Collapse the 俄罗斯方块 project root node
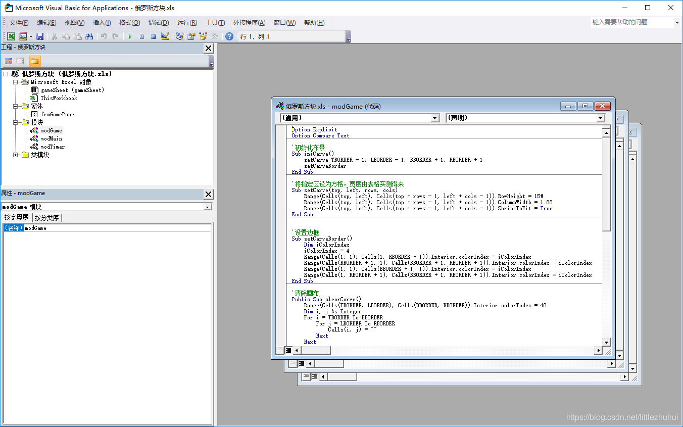The image size is (683, 427). (x=6, y=74)
